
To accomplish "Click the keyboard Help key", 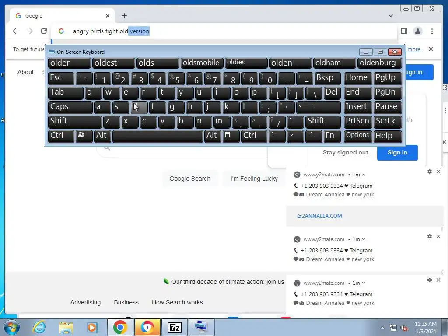I will pos(388,136).
